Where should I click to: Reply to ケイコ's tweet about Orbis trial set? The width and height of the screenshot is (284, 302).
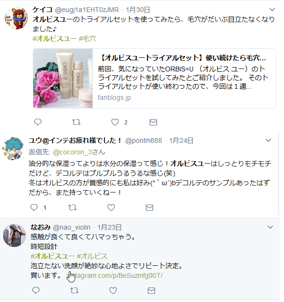click(38, 122)
